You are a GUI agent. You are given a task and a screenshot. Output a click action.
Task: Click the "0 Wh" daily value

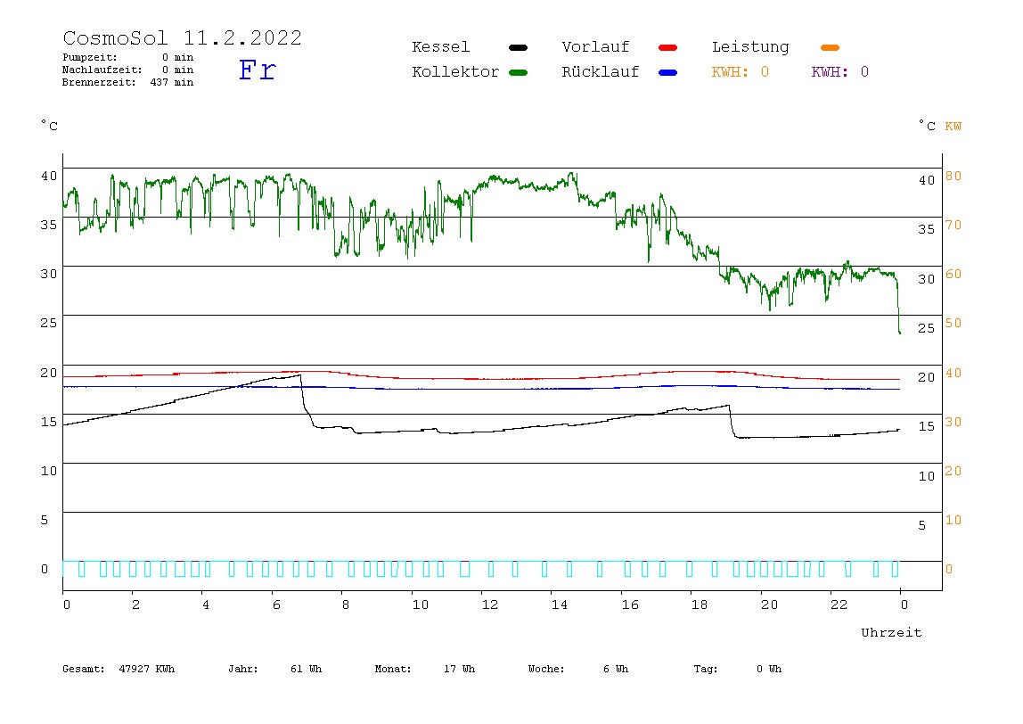coord(769,669)
